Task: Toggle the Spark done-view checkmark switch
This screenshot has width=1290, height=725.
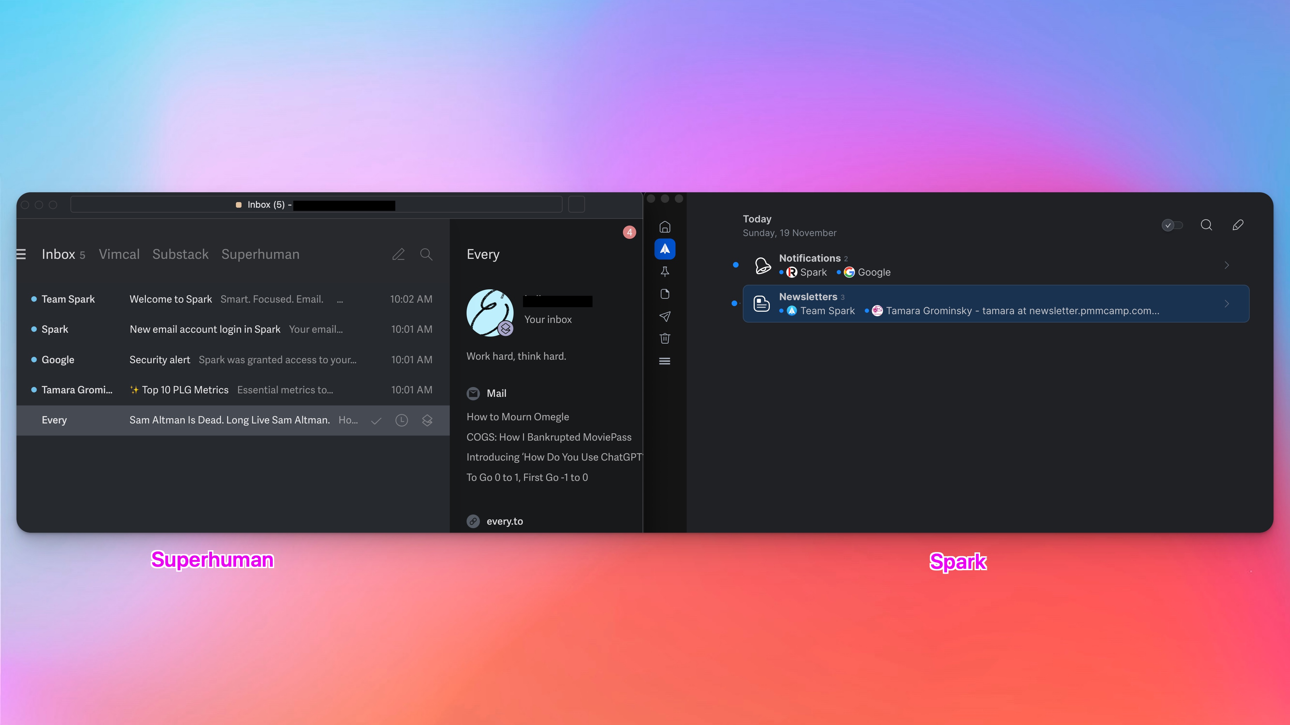Action: coord(1172,225)
